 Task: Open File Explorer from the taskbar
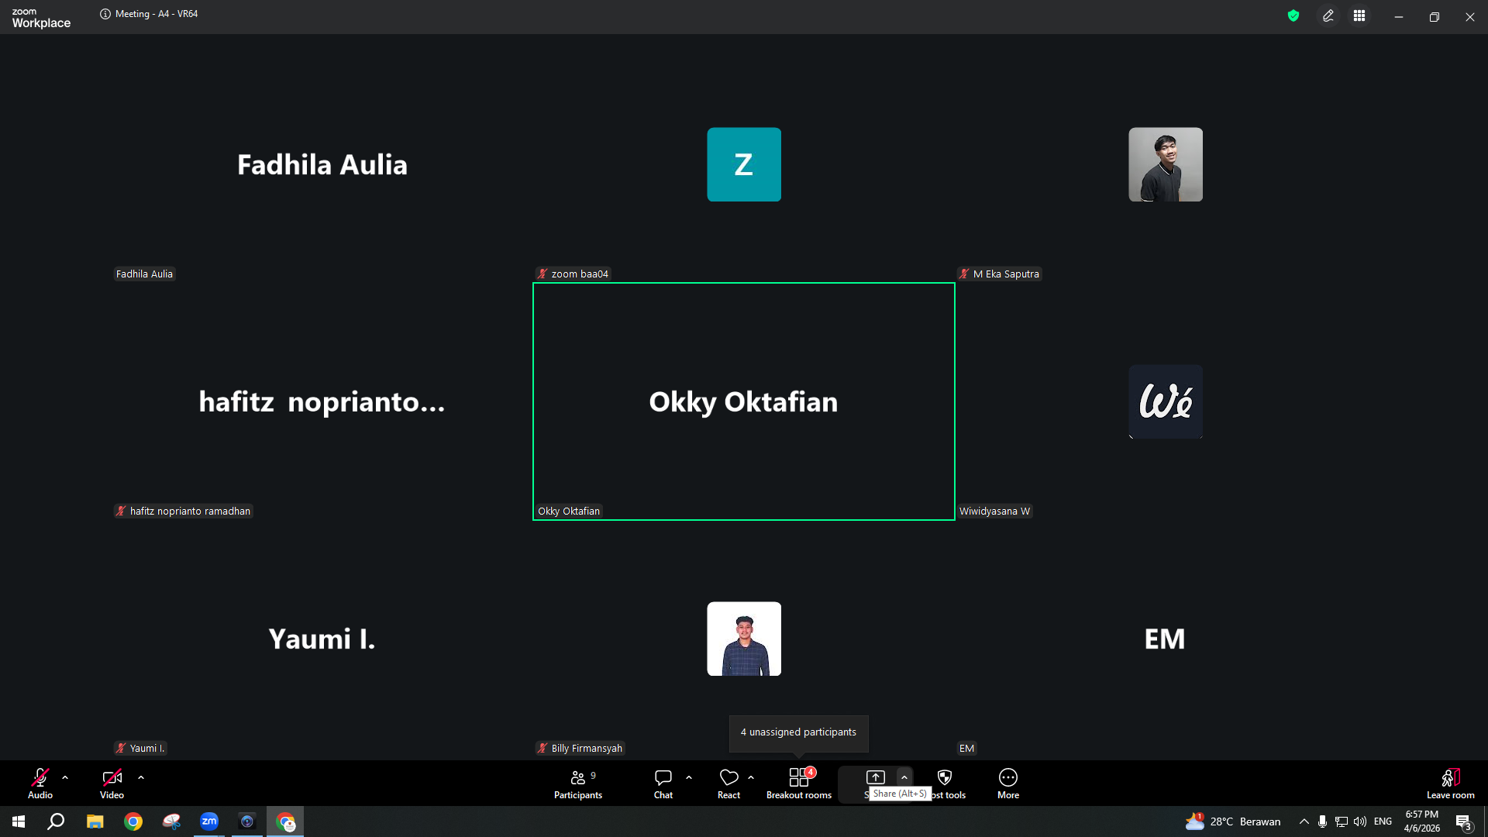pos(95,821)
